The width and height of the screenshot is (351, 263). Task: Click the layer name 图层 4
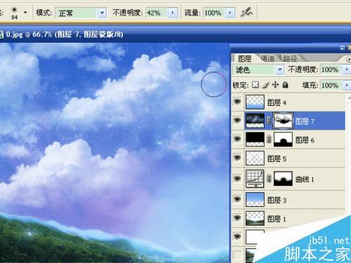pyautogui.click(x=277, y=102)
